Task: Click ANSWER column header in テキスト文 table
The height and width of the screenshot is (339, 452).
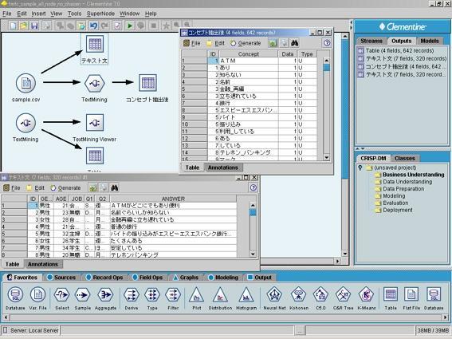Action: [x=173, y=199]
